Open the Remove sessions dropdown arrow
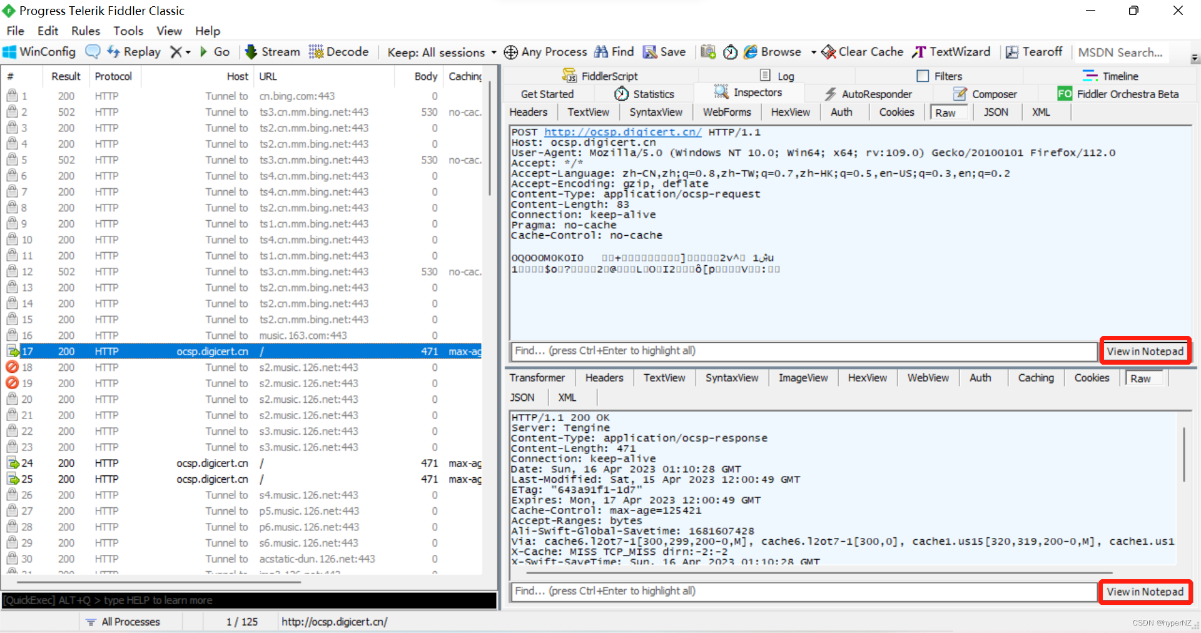This screenshot has height=633, width=1201. point(188,53)
